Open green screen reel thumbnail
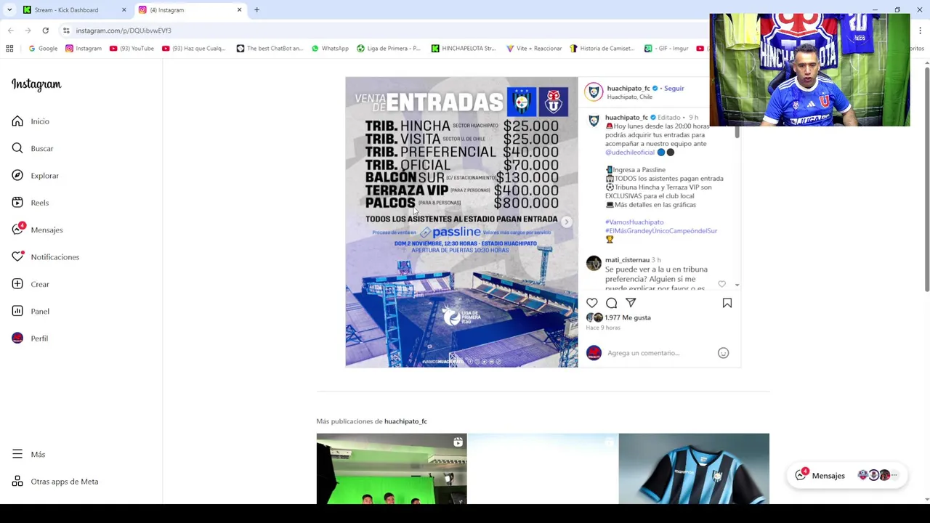930x523 pixels. coord(392,469)
